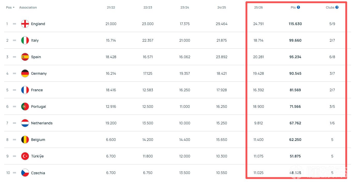This screenshot has height=182, width=355.
Task: Click the Association column header
Action: coord(28,7)
